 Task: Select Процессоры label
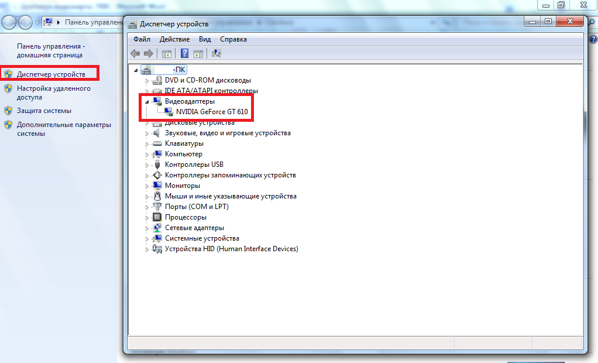point(185,217)
